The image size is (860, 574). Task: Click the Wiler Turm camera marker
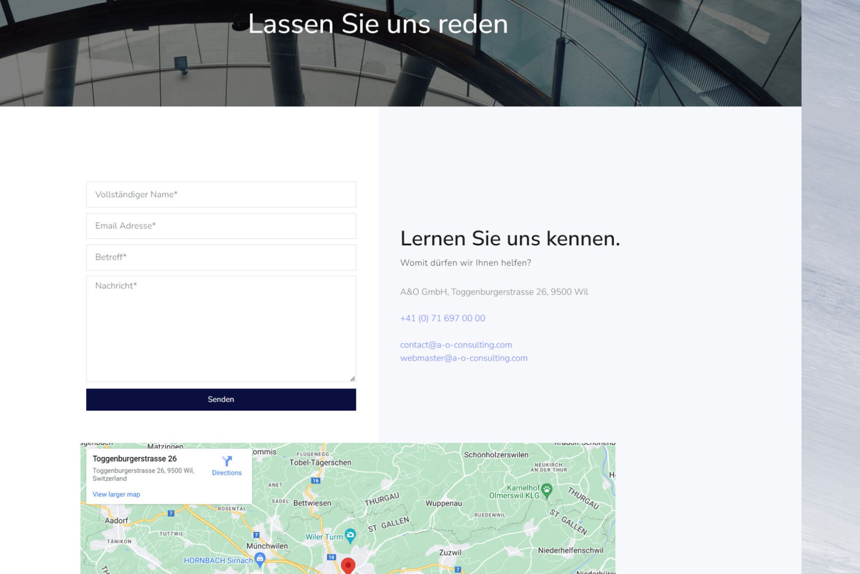(350, 535)
